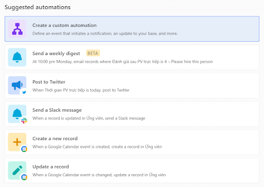
Task: Click the Suggested automations heading
Action: point(38,7)
